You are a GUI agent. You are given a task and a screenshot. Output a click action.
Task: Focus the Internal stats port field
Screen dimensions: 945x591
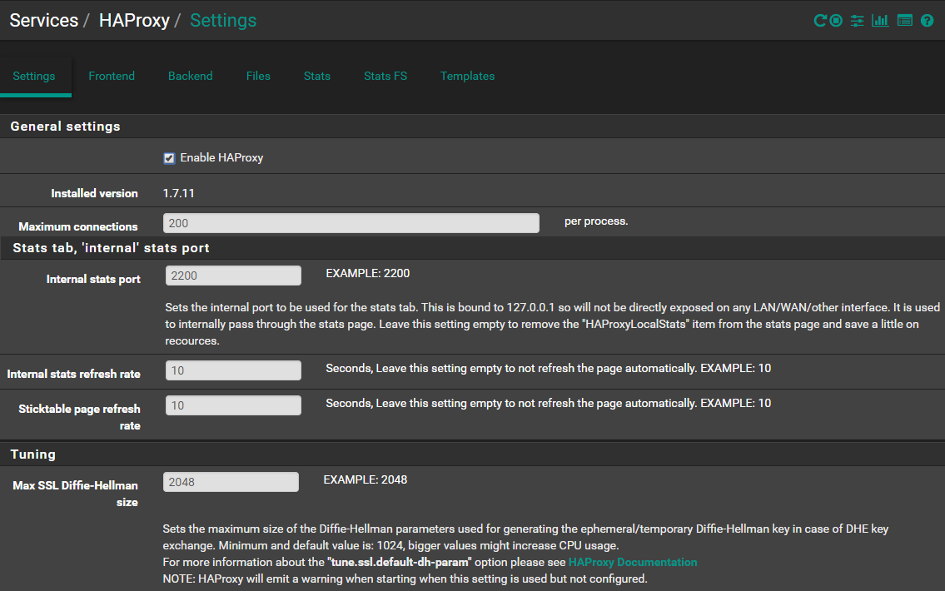[233, 276]
